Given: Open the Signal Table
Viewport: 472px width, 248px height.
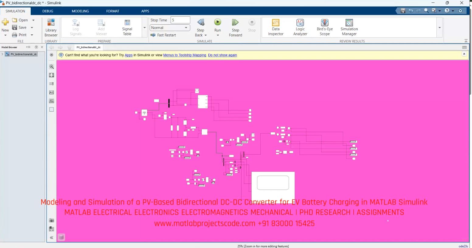Looking at the screenshot, I should [x=127, y=27].
